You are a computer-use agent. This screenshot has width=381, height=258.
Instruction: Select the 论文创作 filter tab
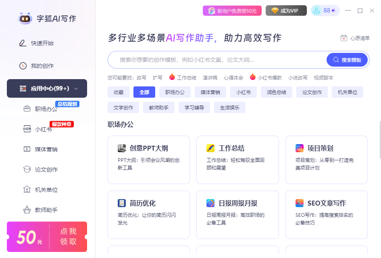312,92
